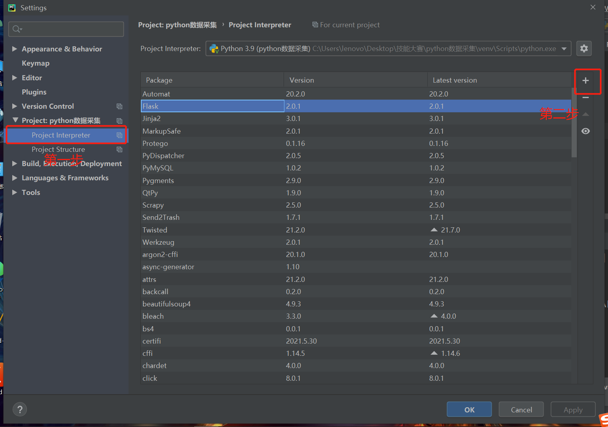Click Project: python数据采集 breadcrumb
Screen dimensions: 608x427
(x=177, y=25)
